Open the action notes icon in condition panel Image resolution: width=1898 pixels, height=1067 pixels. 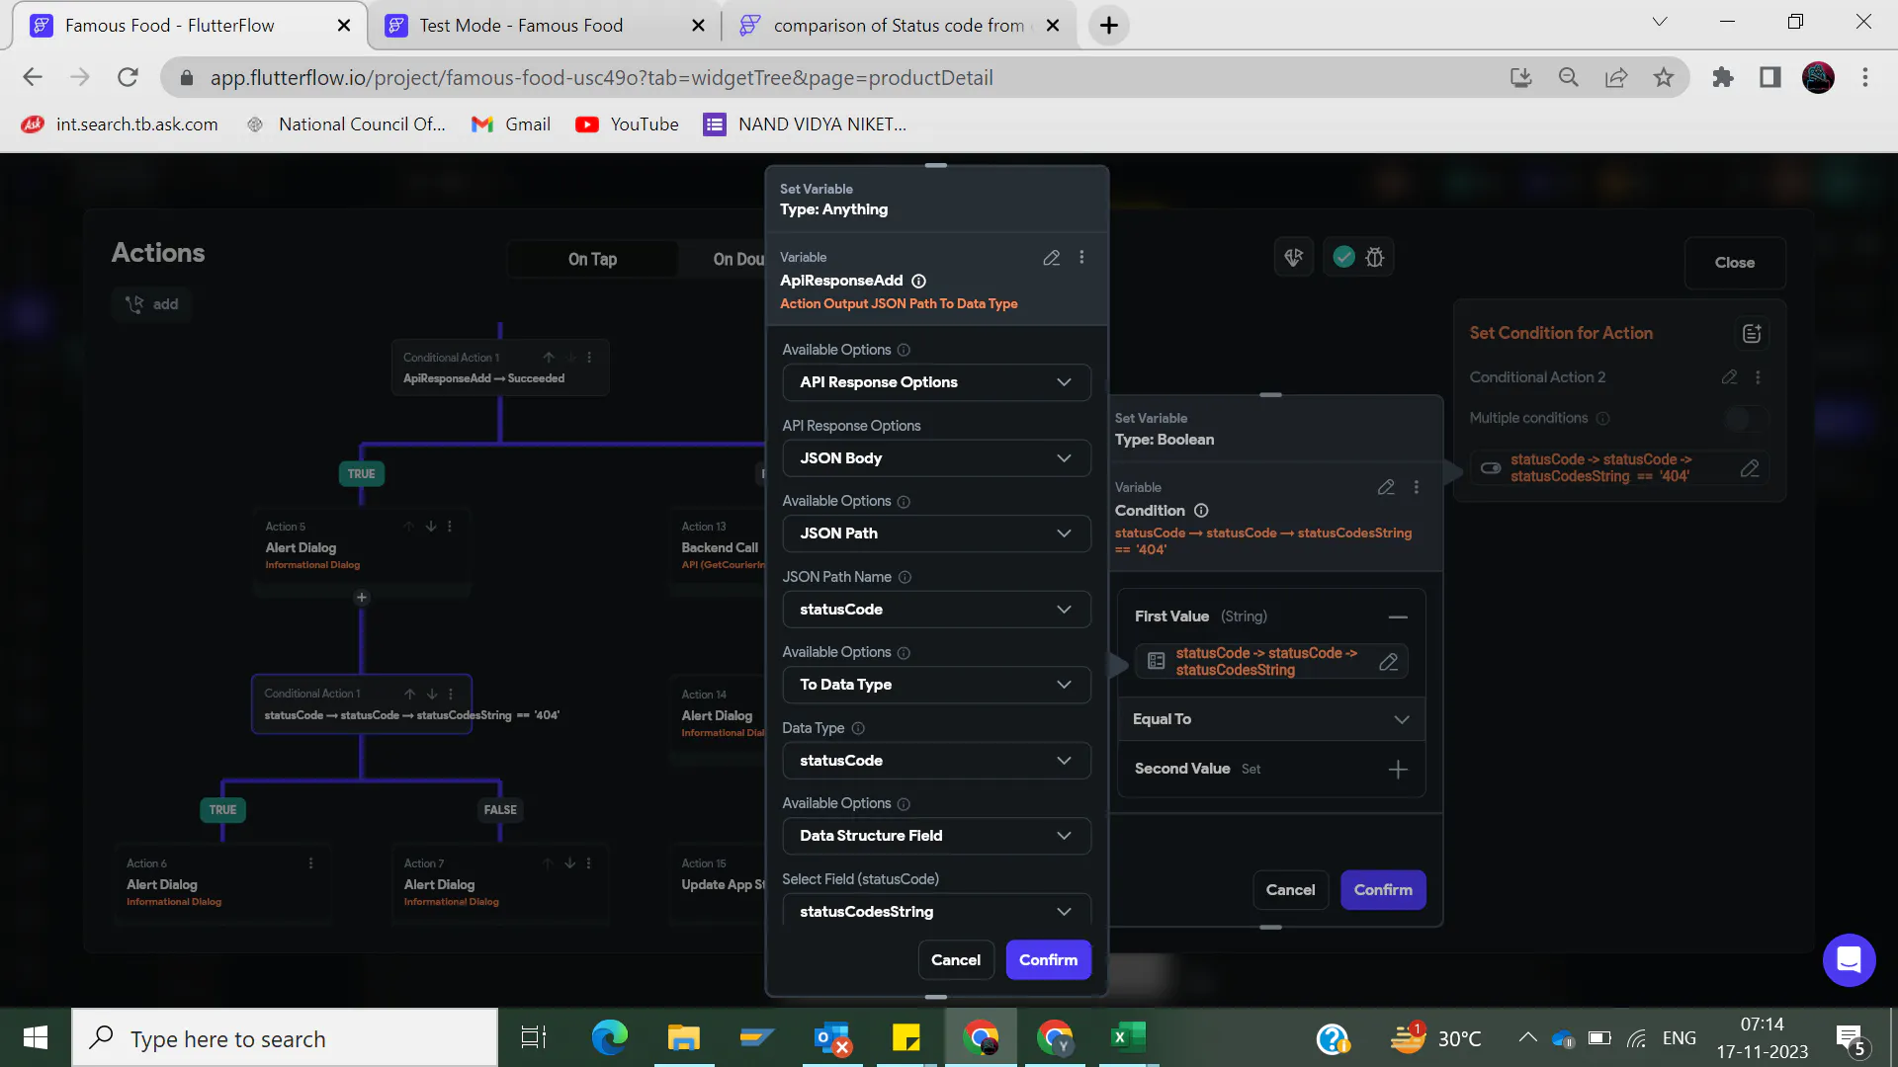[x=1751, y=334]
